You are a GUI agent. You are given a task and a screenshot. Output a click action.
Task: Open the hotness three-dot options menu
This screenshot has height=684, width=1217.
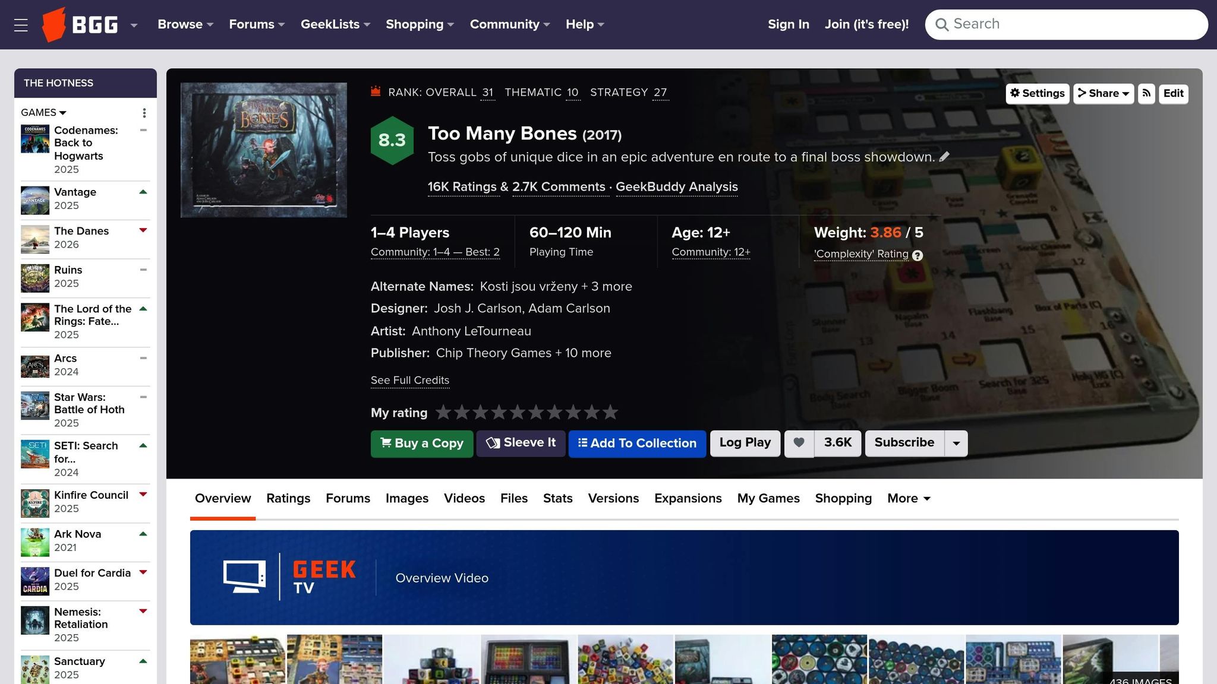[144, 113]
